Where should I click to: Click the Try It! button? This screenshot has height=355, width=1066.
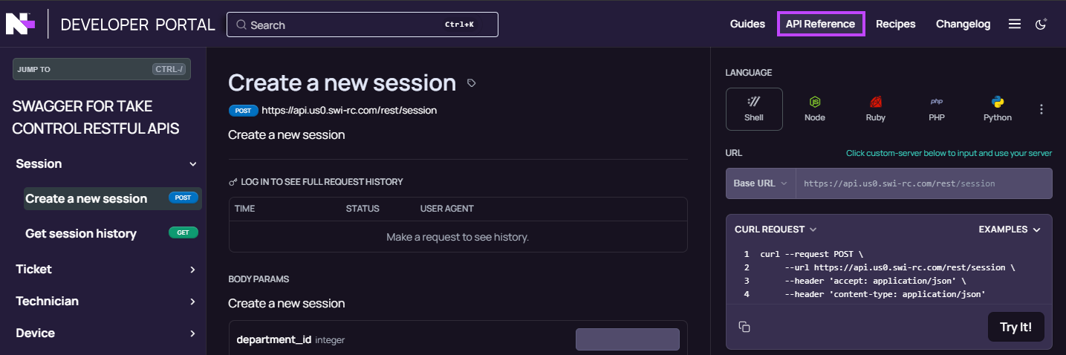click(1015, 327)
